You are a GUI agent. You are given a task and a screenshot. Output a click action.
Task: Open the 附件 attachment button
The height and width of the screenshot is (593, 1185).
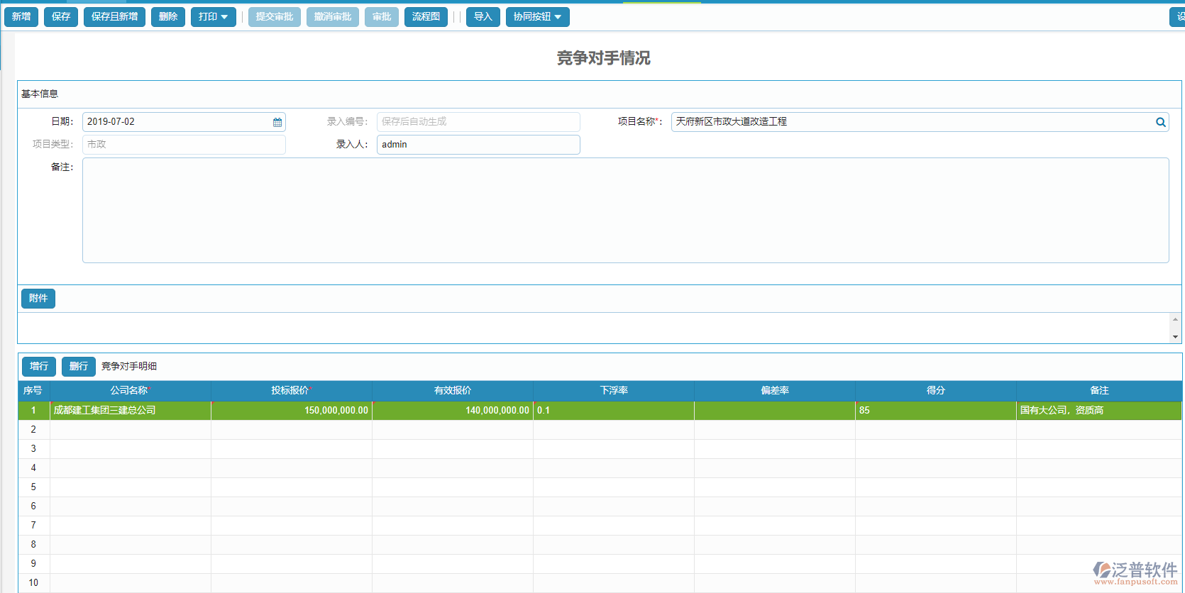(38, 299)
